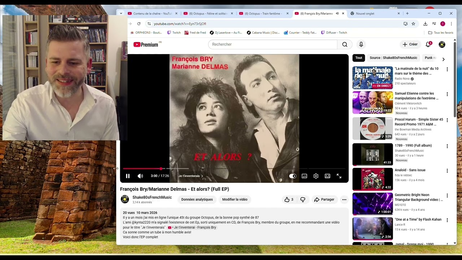Image resolution: width=462 pixels, height=260 pixels.
Task: Open the Chrome three-dot menu
Action: 451,24
